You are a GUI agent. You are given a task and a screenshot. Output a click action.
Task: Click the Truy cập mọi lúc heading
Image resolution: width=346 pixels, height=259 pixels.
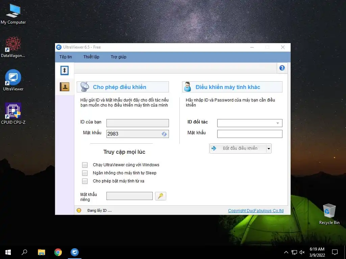click(x=124, y=152)
